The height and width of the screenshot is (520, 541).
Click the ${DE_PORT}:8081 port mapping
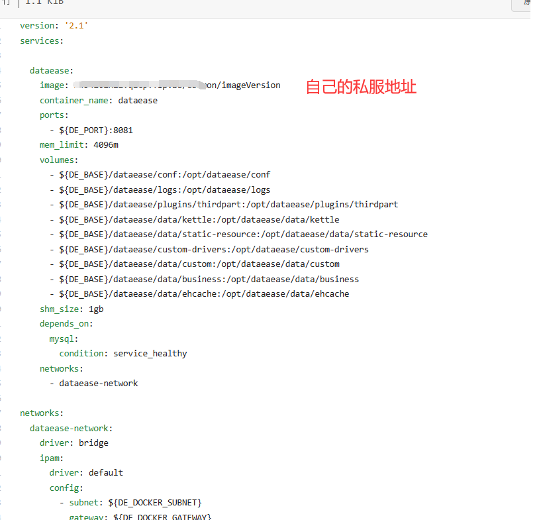[95, 130]
